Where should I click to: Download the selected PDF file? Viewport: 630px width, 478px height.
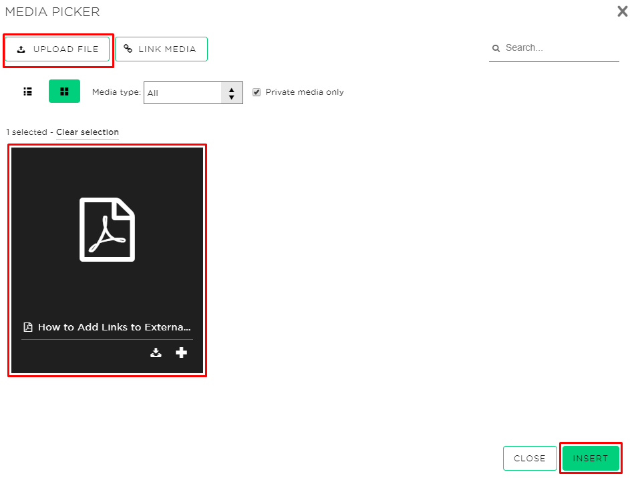(156, 352)
